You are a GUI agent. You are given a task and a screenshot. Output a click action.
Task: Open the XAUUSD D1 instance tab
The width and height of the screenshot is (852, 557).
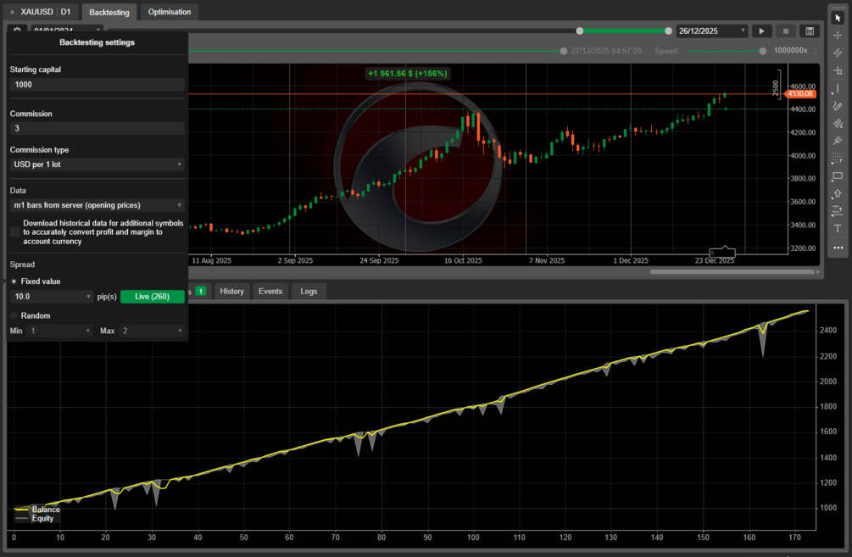click(42, 12)
